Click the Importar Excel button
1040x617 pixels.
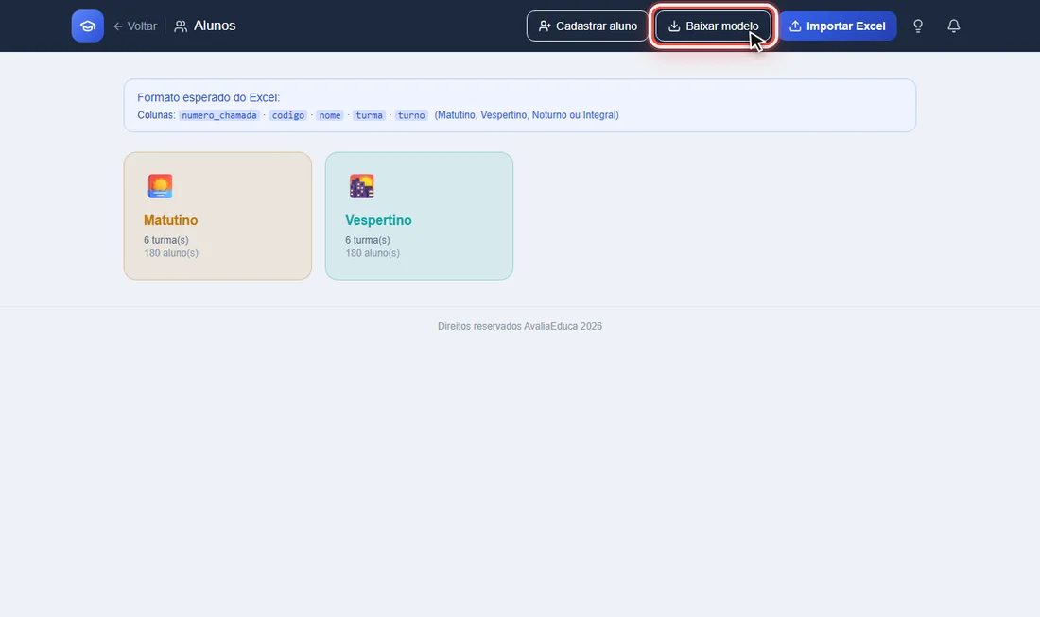click(x=837, y=26)
